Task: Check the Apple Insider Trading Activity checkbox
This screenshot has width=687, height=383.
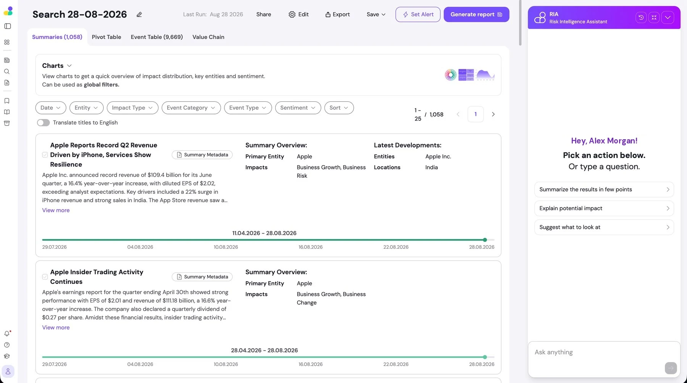Action: [45, 277]
